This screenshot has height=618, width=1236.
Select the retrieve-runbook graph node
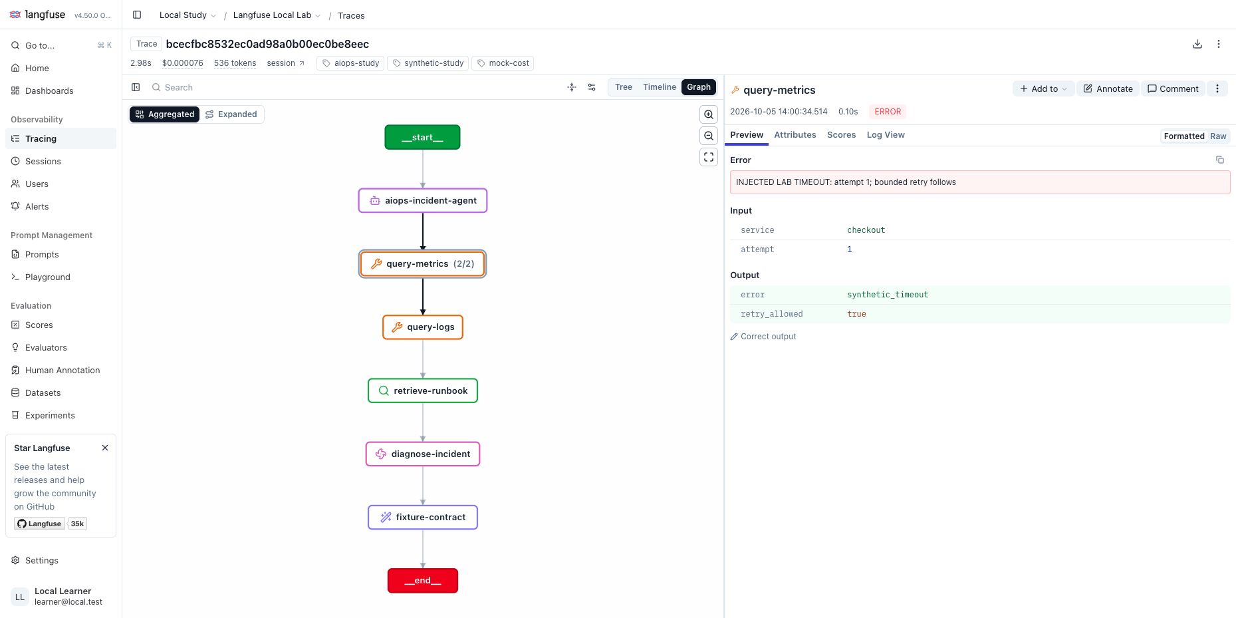point(423,390)
